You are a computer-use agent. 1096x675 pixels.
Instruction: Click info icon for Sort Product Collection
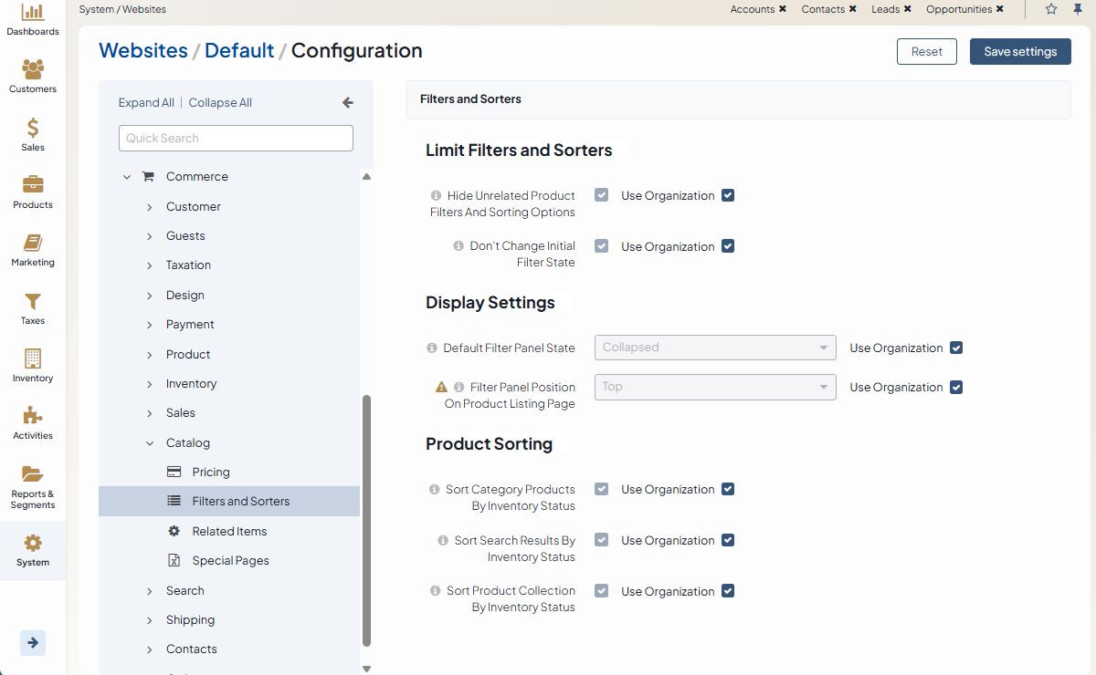[x=436, y=590]
